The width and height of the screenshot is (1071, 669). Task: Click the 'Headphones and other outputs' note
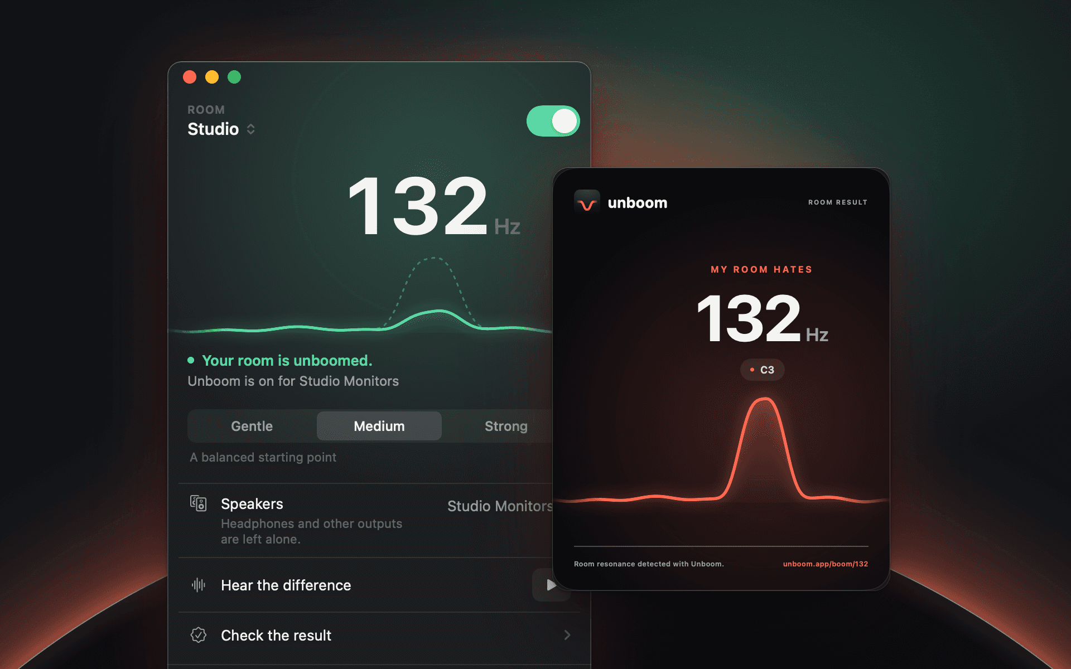click(x=311, y=531)
